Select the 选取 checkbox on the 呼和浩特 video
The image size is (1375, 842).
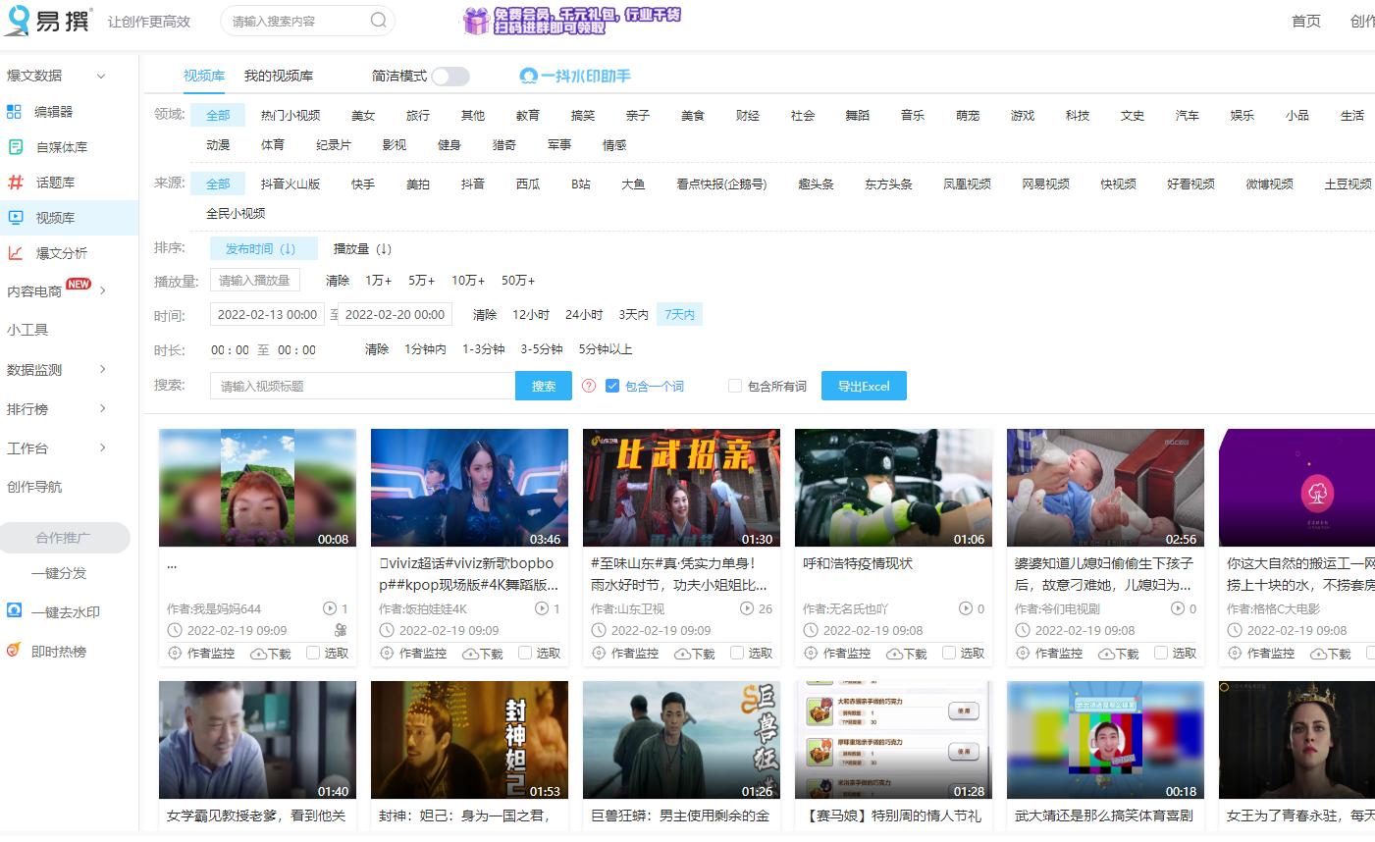coord(947,653)
